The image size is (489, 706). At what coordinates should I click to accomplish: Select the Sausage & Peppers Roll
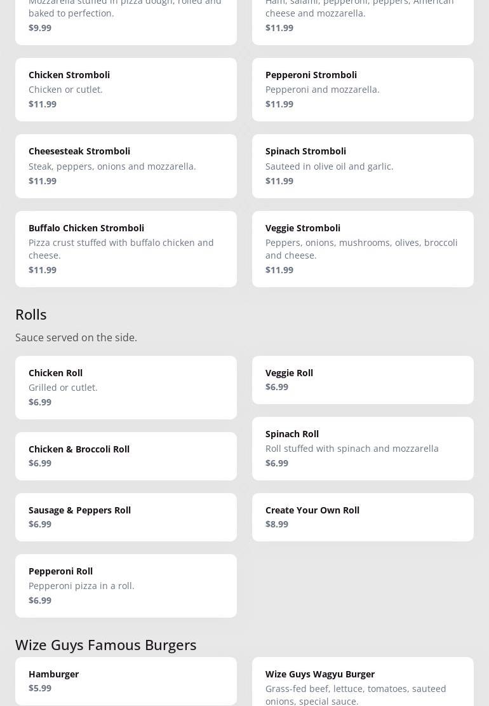126,517
